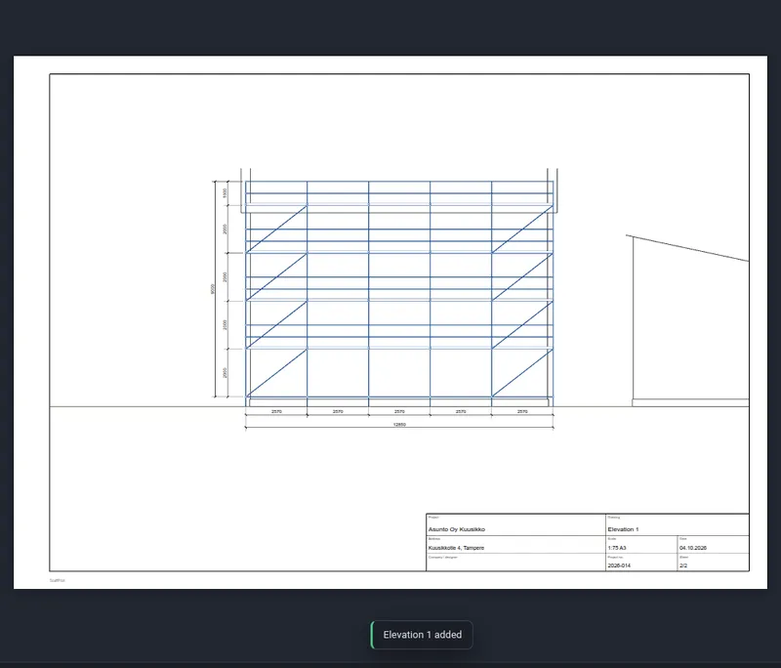Select the 12850 overall width dimension label
Screen dimensions: 781x668
point(399,425)
